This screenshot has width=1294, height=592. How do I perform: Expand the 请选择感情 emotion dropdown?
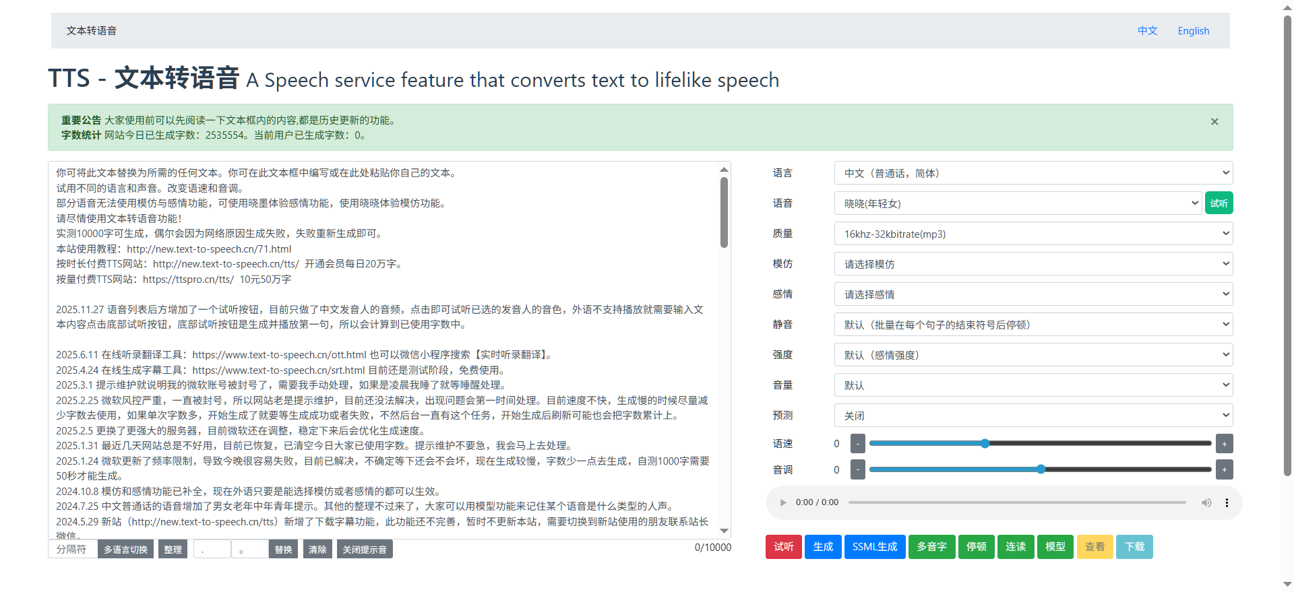click(1033, 294)
